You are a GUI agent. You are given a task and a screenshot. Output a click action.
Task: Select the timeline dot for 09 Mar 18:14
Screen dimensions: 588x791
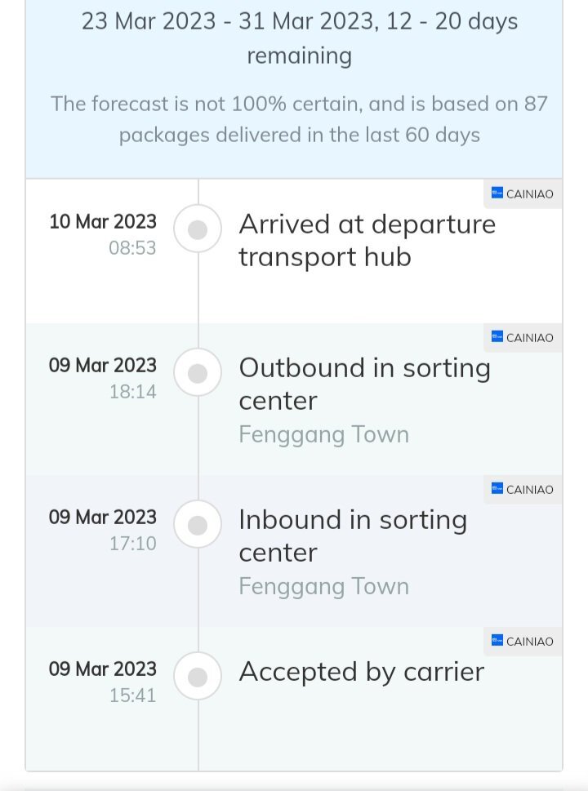point(198,373)
